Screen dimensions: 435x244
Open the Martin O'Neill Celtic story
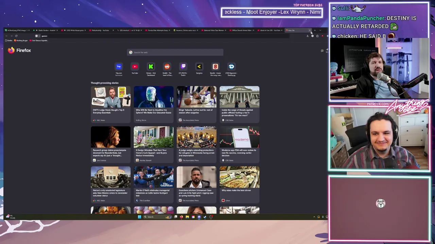153,184
